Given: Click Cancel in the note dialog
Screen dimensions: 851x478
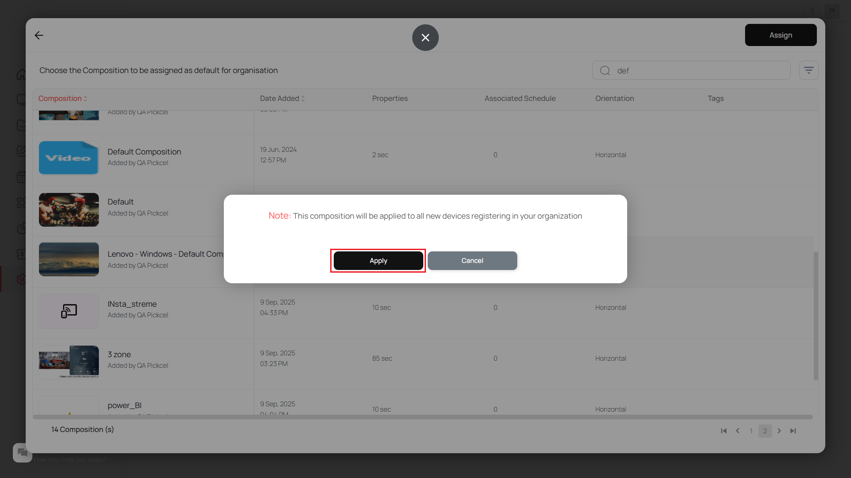Looking at the screenshot, I should tap(472, 260).
